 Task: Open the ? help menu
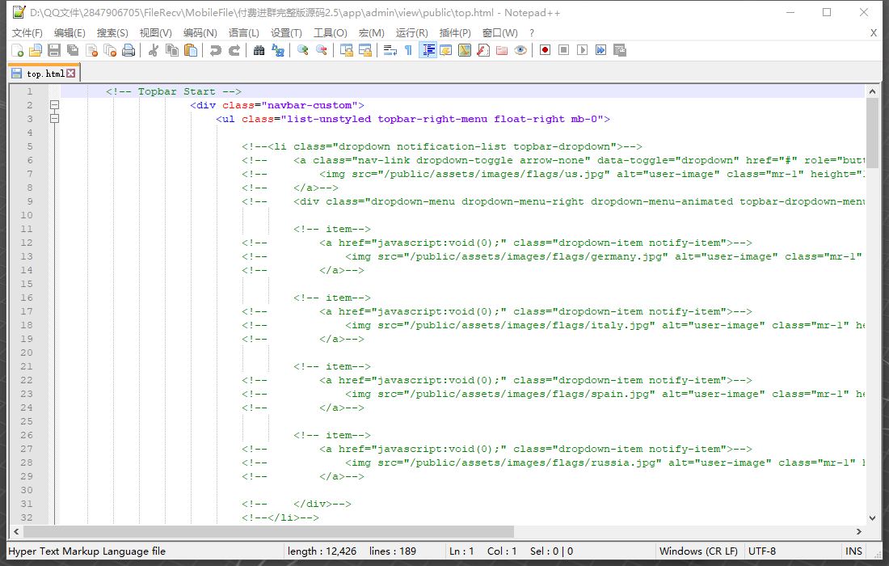532,33
